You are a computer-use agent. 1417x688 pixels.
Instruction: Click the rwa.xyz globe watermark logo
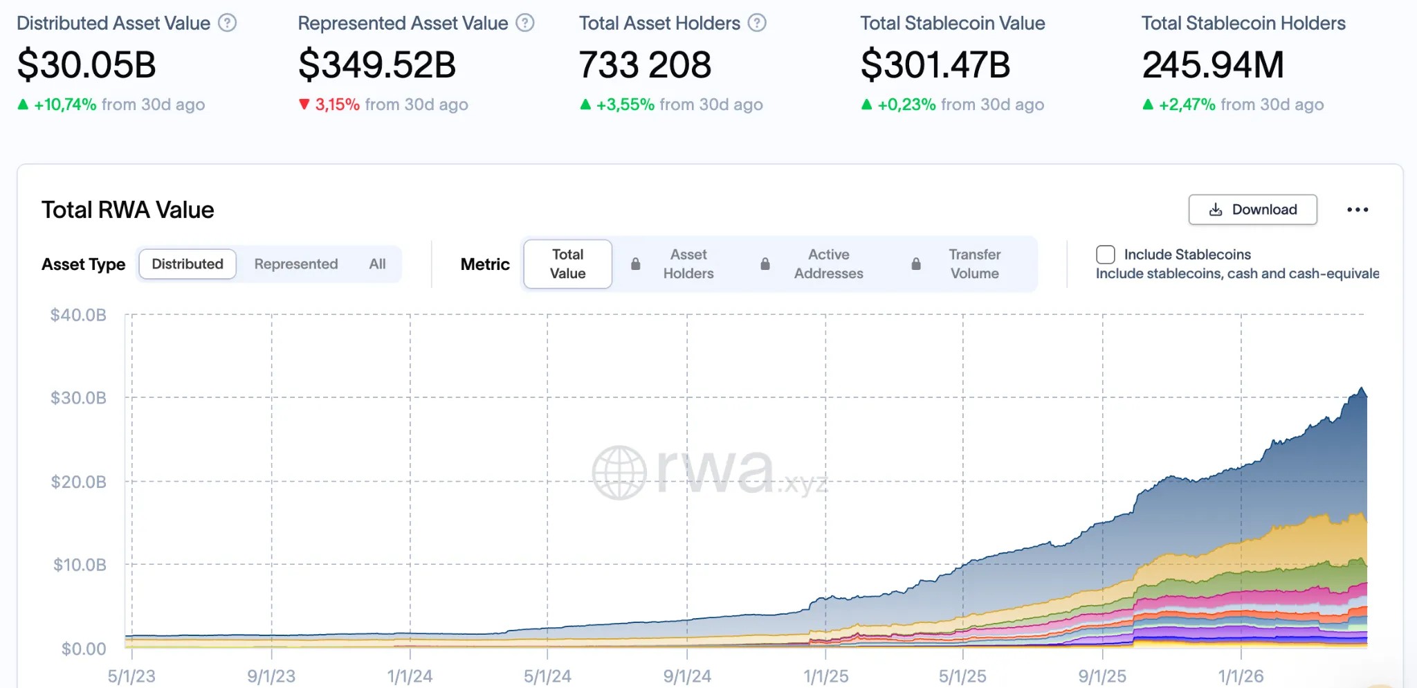click(x=619, y=472)
